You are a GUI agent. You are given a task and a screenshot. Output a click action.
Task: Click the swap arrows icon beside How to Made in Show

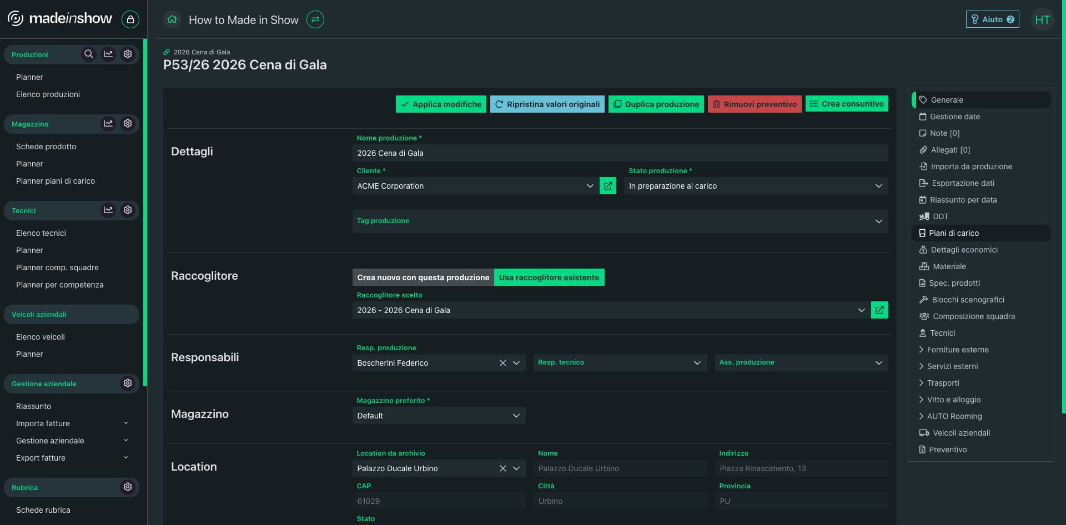(315, 19)
